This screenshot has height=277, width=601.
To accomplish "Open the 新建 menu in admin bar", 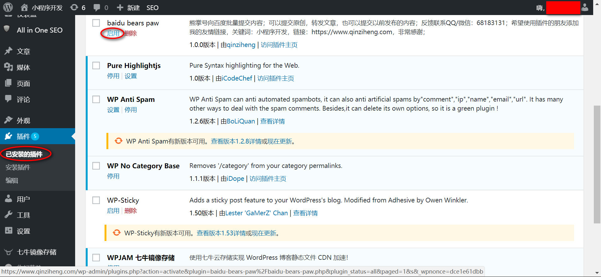I will click(x=133, y=8).
